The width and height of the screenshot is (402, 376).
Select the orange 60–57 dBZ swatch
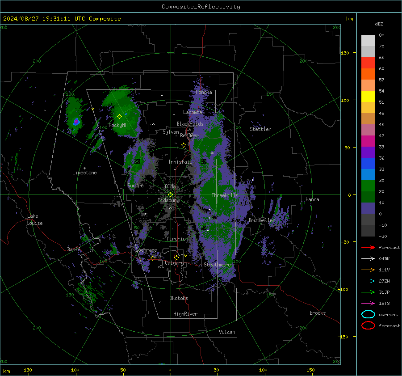pyautogui.click(x=368, y=74)
